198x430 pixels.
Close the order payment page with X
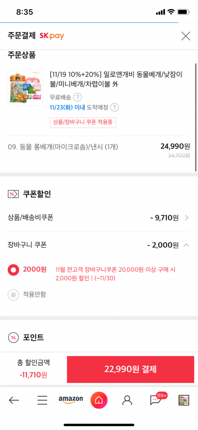point(186,36)
